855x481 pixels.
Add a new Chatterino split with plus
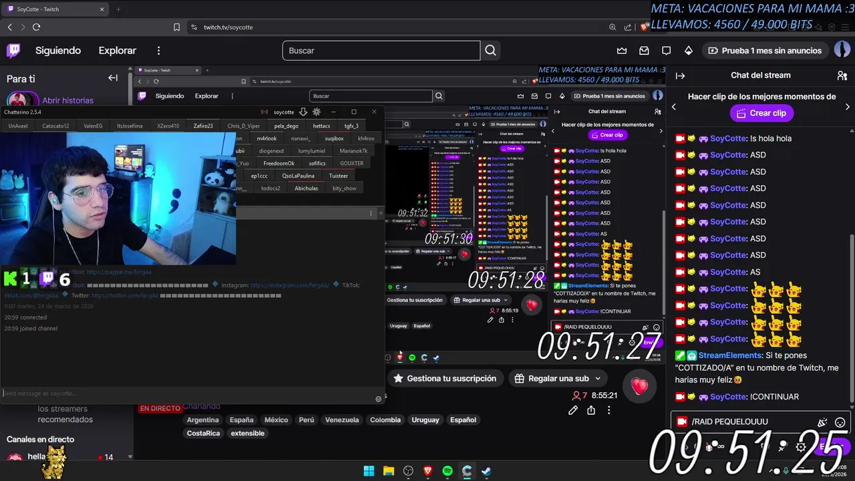pos(381,213)
